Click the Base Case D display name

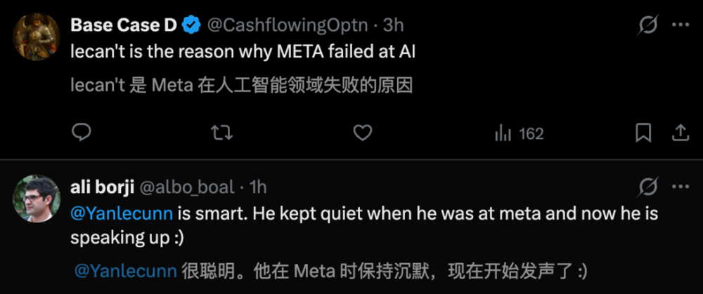(124, 26)
